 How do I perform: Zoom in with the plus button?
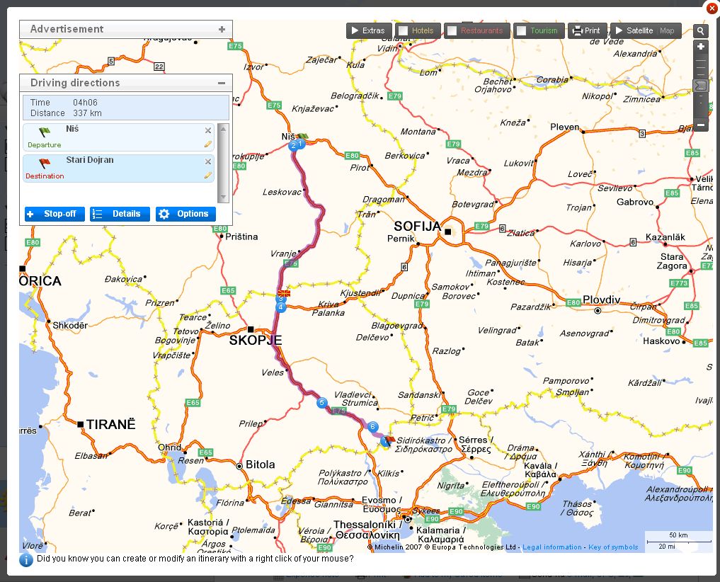tap(701, 47)
